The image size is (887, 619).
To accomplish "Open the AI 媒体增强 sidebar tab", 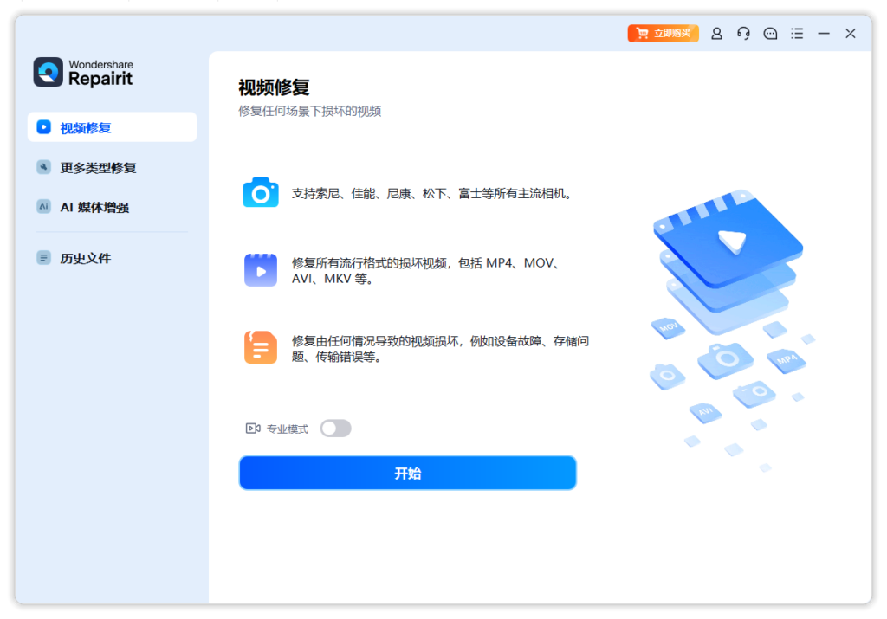I will pos(112,207).
